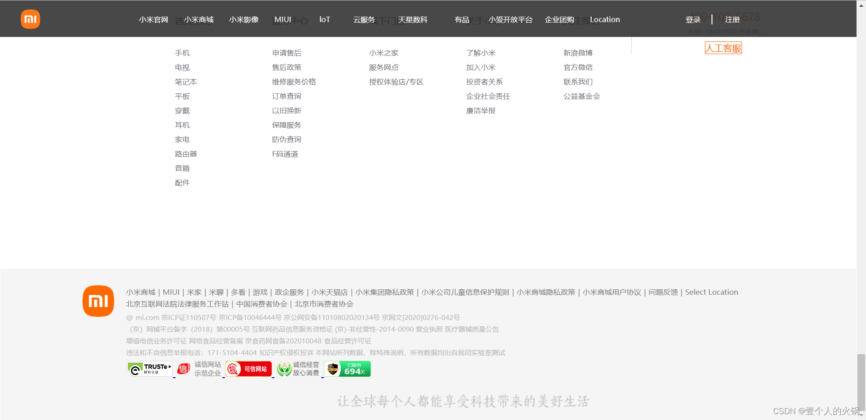Open the 保障服务 link
The image size is (866, 420).
click(x=287, y=125)
